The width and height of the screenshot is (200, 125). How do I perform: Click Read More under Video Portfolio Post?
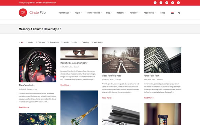pyautogui.click(x=107, y=98)
